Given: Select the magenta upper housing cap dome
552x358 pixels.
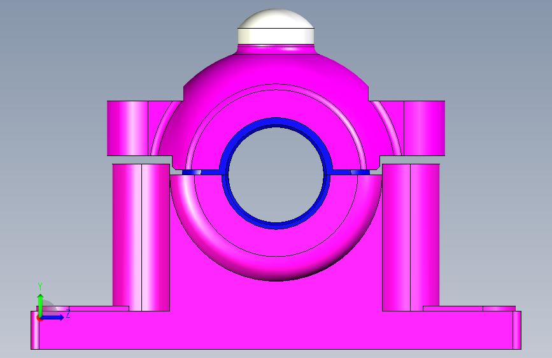Looking at the screenshot, I should (276, 72).
